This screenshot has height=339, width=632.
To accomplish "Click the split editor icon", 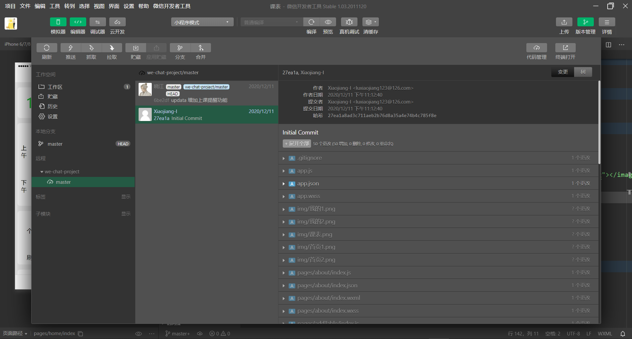I will (x=608, y=45).
